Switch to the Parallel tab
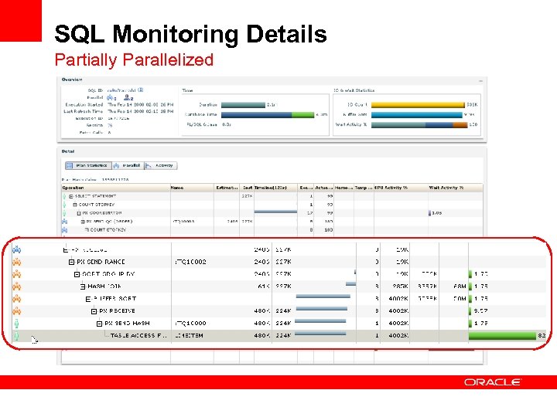This screenshot has width=557, height=417. click(x=128, y=165)
